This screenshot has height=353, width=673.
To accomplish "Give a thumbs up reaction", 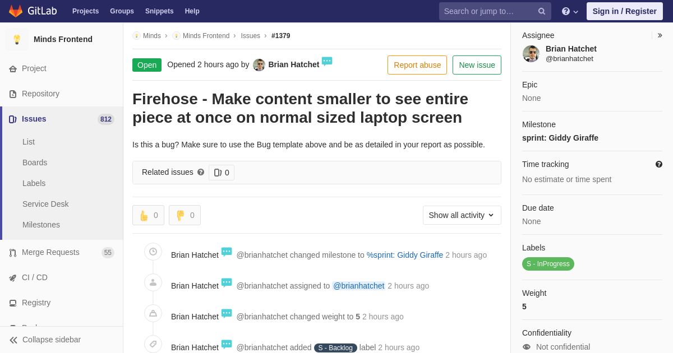I will (148, 215).
